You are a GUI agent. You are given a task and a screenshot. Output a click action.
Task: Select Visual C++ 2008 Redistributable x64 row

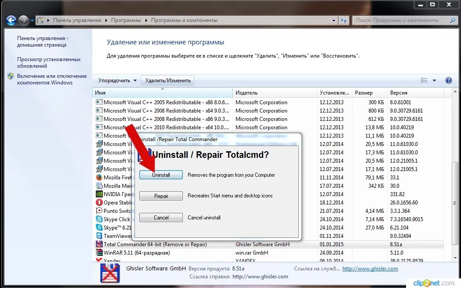268,111
